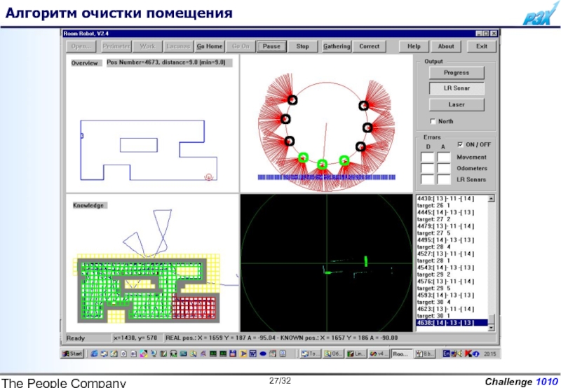Select log row 'target: 27 2'
This screenshot has height=388, width=561.
click(x=452, y=219)
